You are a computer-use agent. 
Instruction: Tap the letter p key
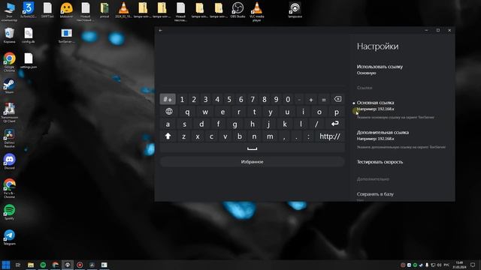pos(336,112)
